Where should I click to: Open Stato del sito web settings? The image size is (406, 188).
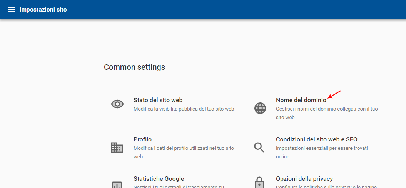pos(158,100)
